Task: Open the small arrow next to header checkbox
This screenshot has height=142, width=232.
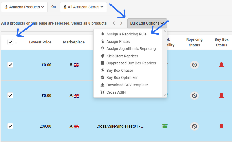Action: (16, 43)
